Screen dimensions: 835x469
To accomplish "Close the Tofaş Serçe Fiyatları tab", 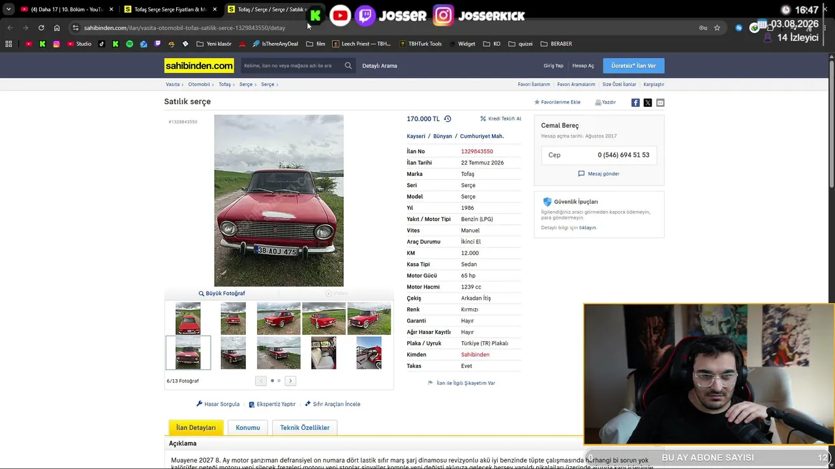I will 215,9.
